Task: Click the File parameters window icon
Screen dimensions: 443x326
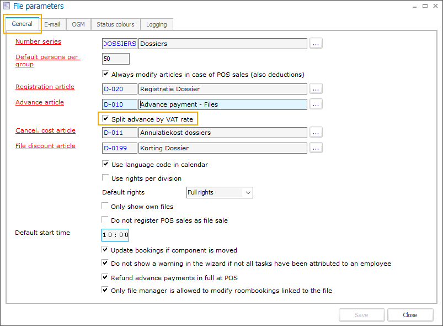Action: [7, 7]
